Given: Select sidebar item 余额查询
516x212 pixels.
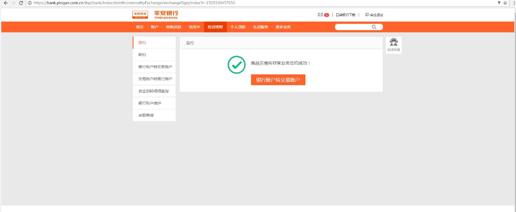Looking at the screenshot, I should [154, 115].
